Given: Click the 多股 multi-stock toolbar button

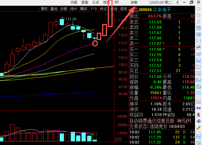Looking at the screenshot, I should point(64,9).
